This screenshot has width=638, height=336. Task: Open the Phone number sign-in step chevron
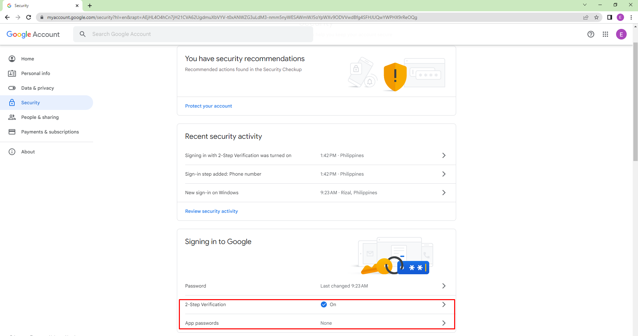click(x=444, y=174)
